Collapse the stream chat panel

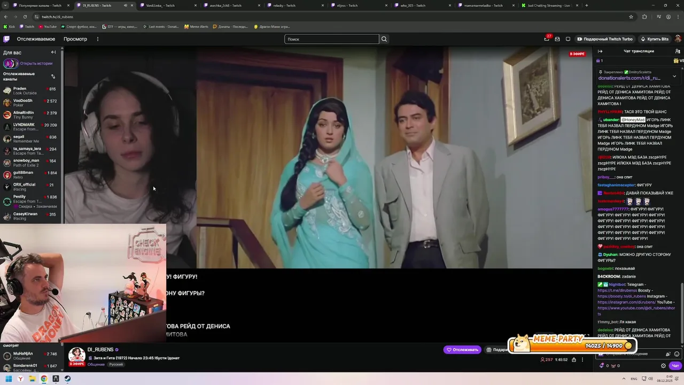point(600,51)
